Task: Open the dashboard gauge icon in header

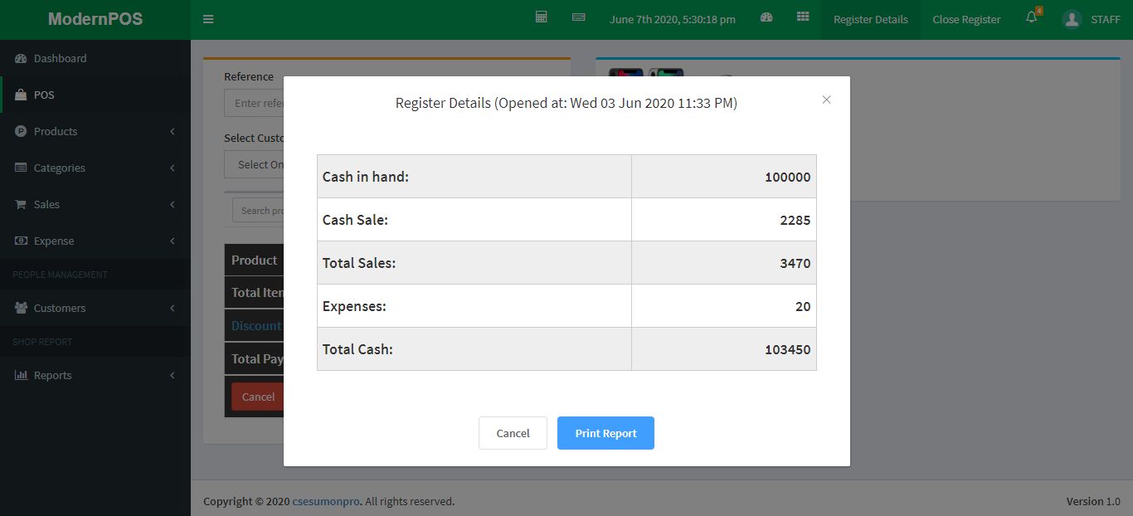Action: [766, 17]
